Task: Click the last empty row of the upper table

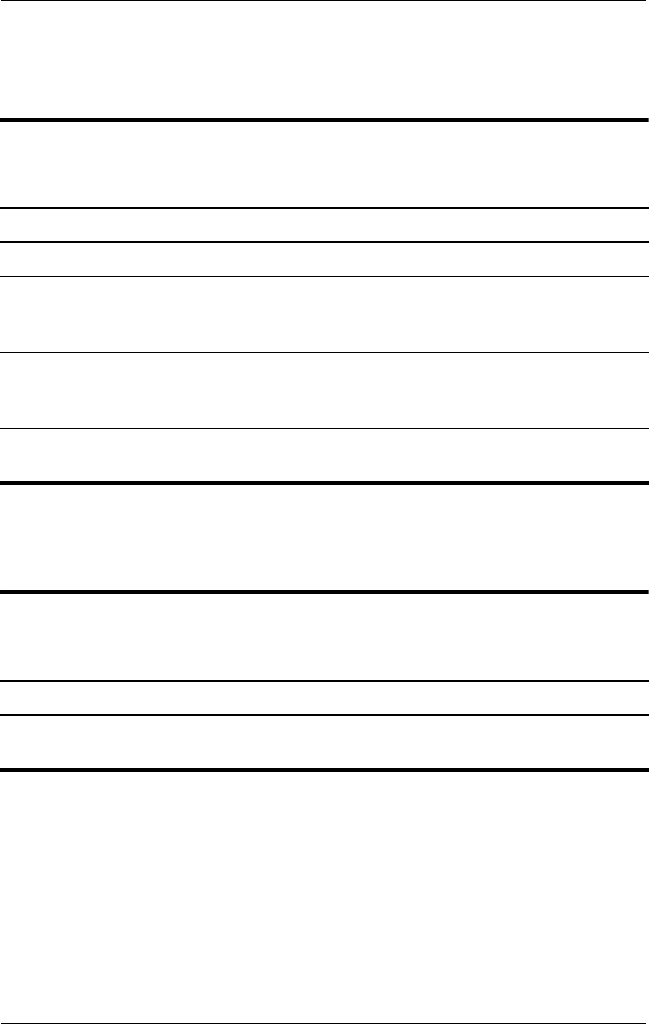Action: pos(325,455)
